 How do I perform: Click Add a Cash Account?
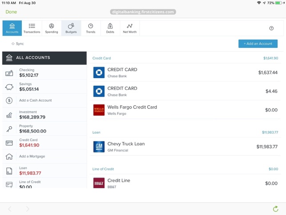pyautogui.click(x=36, y=100)
